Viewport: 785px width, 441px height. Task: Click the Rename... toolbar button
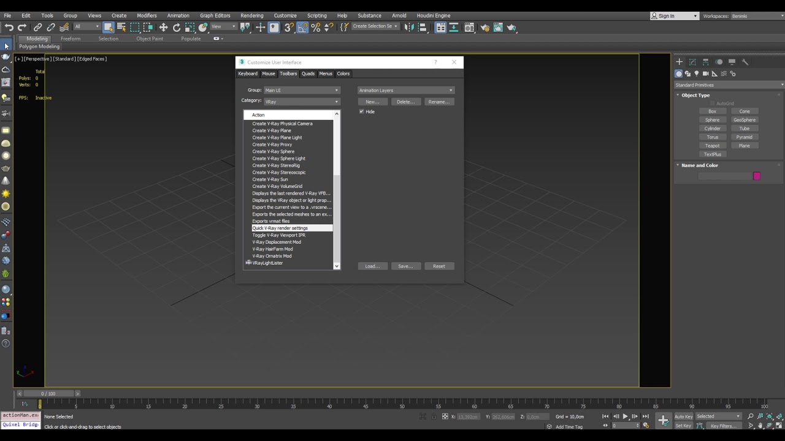click(x=439, y=102)
